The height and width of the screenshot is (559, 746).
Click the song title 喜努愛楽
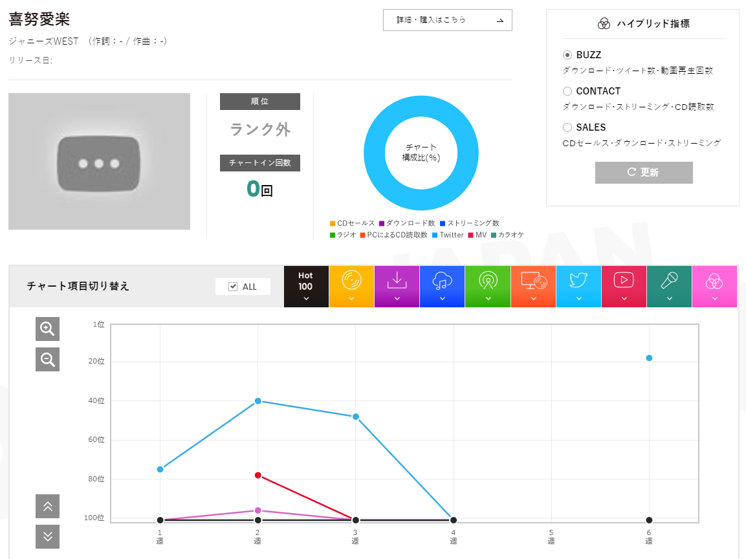[x=39, y=19]
